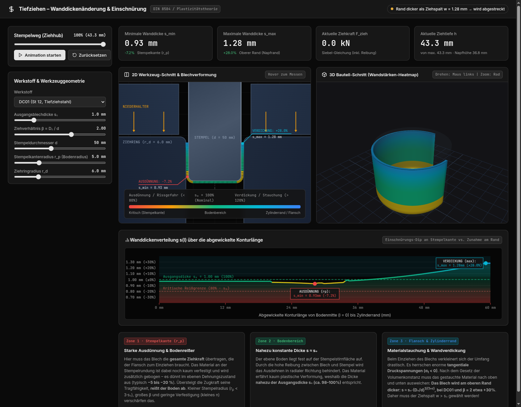This screenshot has width=521, height=407.
Task: Click the blue maximum thickness point on chart
Action: [x=486, y=263]
